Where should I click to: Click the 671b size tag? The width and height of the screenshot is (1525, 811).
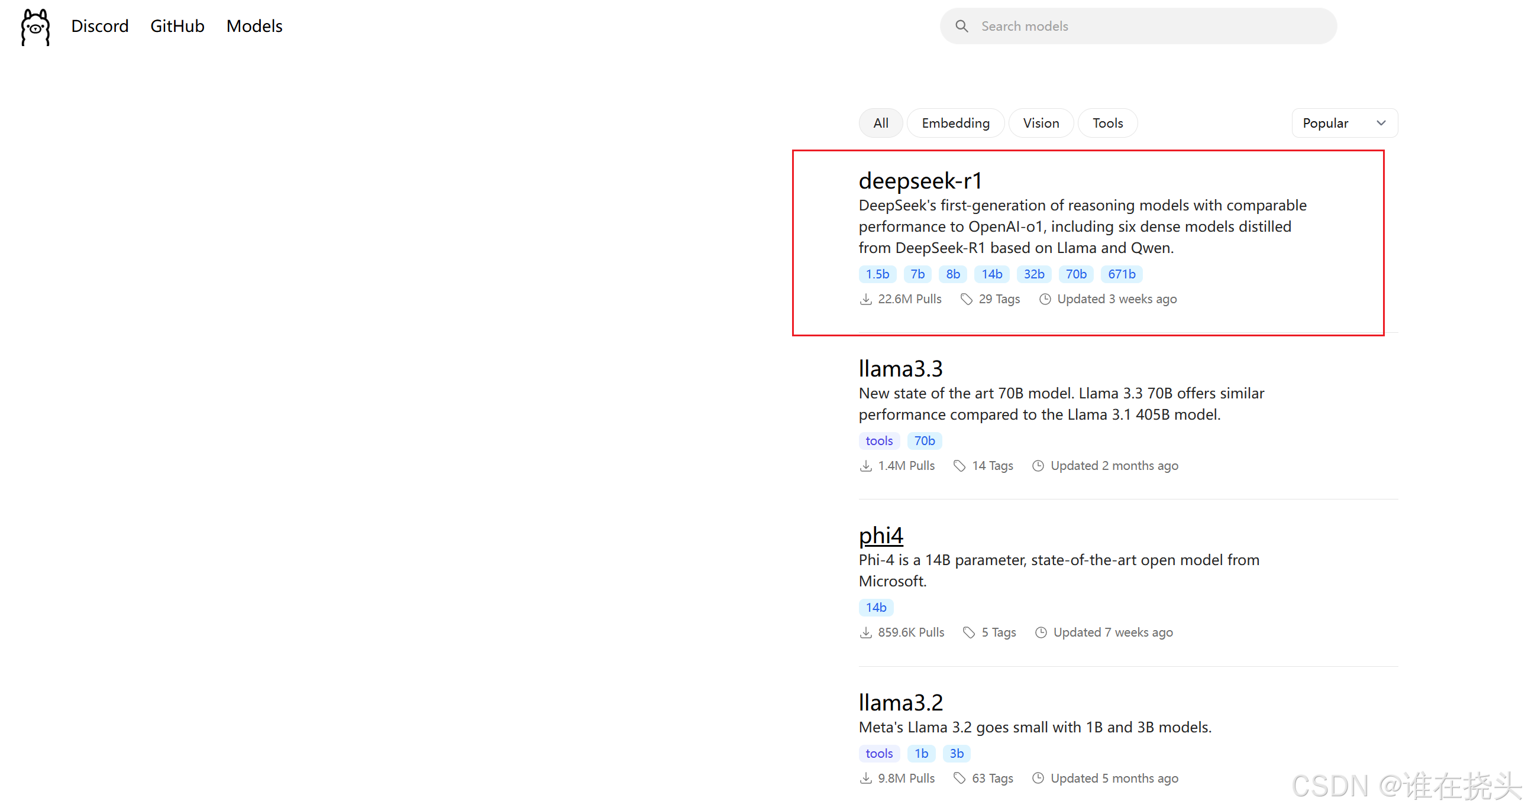click(x=1121, y=274)
